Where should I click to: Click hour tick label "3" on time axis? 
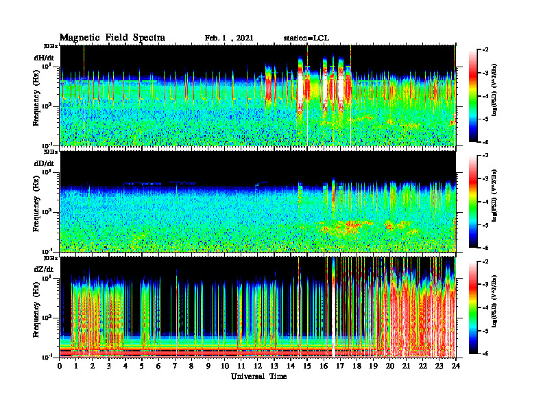(x=109, y=366)
